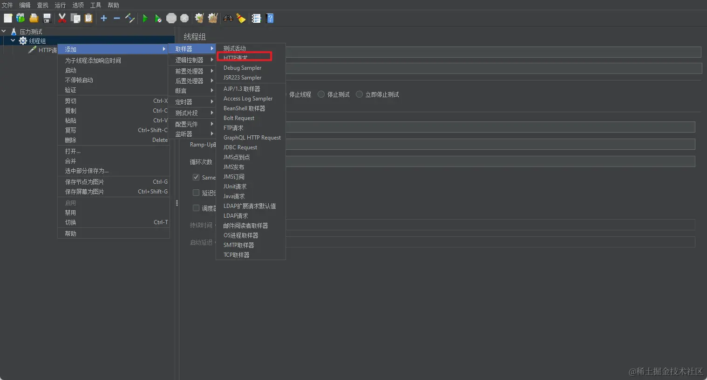Click the Ramp-Up input field
The width and height of the screenshot is (707, 380).
tap(490, 144)
